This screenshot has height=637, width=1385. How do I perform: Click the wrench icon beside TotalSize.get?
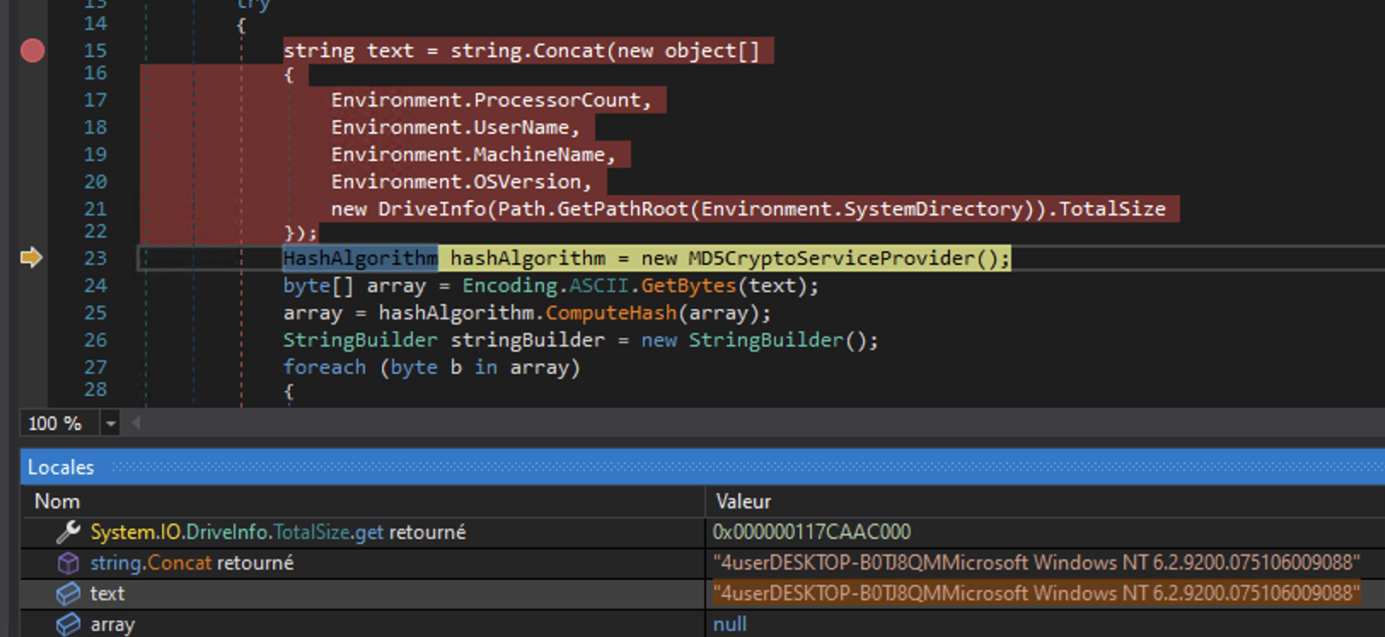68,532
